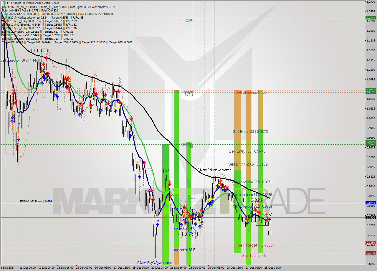
Task: Click the '28 Dec 08:00' time axis label
Action: coord(272,268)
